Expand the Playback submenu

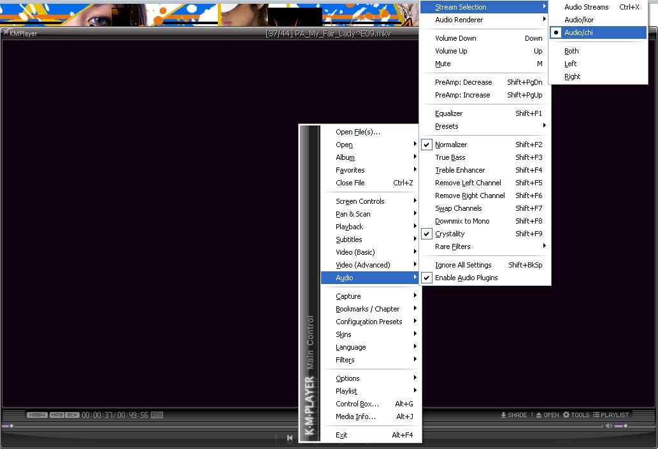coord(369,227)
